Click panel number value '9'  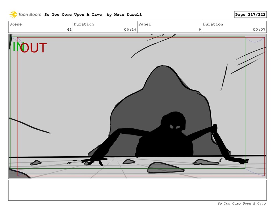[200, 30]
